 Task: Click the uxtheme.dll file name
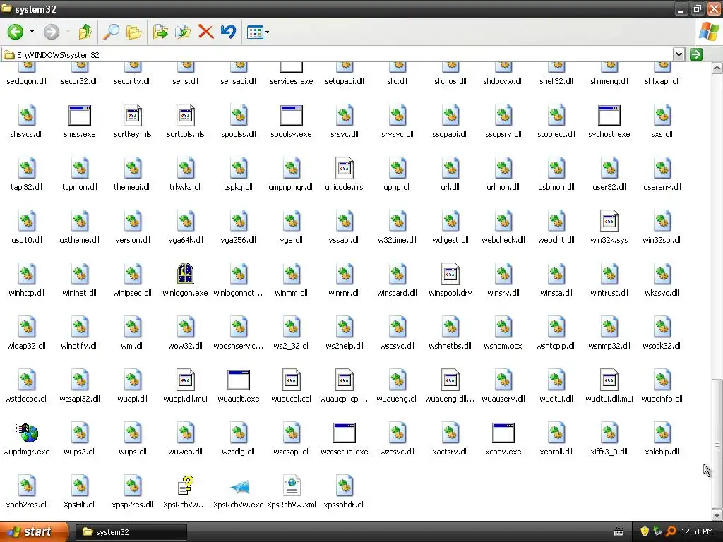click(x=80, y=240)
